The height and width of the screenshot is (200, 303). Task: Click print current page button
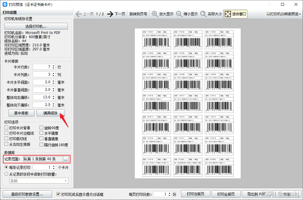(x=196, y=194)
